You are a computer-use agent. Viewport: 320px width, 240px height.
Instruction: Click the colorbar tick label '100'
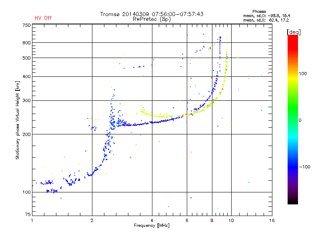point(303,74)
